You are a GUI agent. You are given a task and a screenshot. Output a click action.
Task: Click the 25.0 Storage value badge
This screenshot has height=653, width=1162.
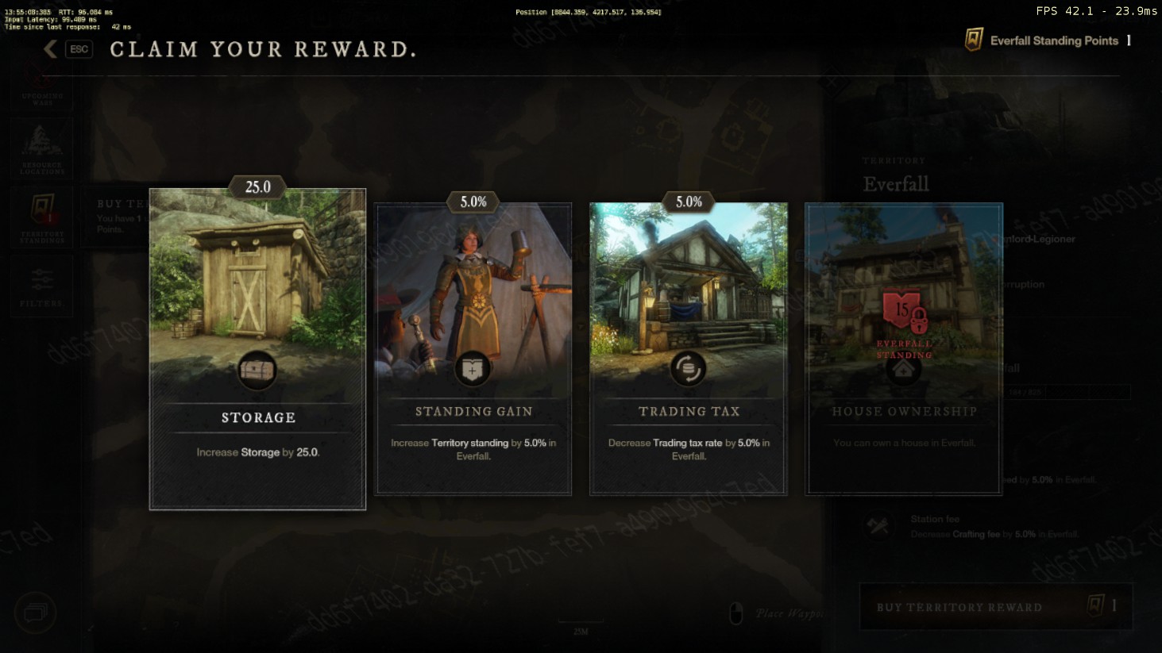click(x=257, y=187)
